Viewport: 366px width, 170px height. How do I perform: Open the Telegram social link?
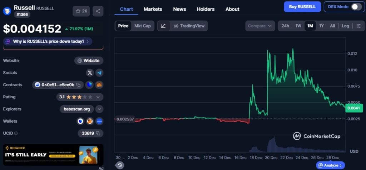(99, 73)
